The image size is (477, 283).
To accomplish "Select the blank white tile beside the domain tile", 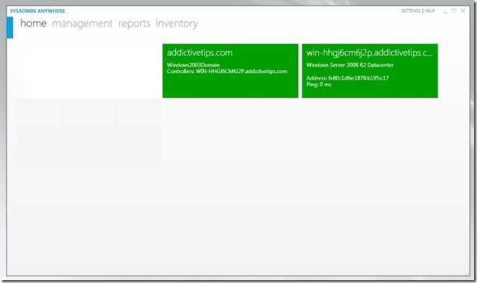I will point(91,71).
